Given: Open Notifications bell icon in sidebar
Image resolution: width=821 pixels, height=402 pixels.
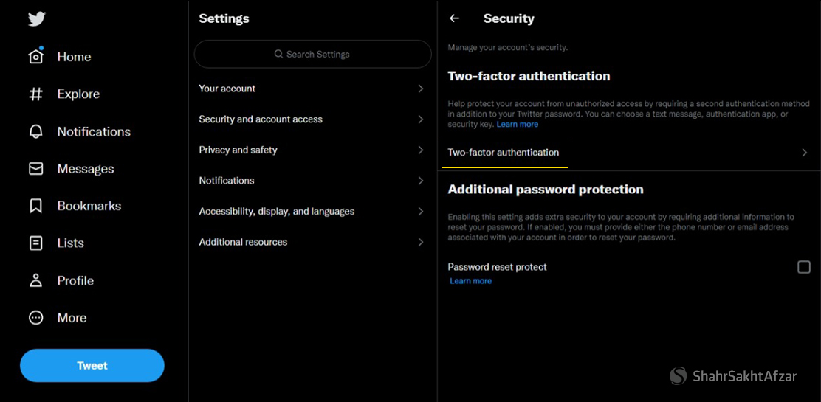Looking at the screenshot, I should click(x=36, y=132).
